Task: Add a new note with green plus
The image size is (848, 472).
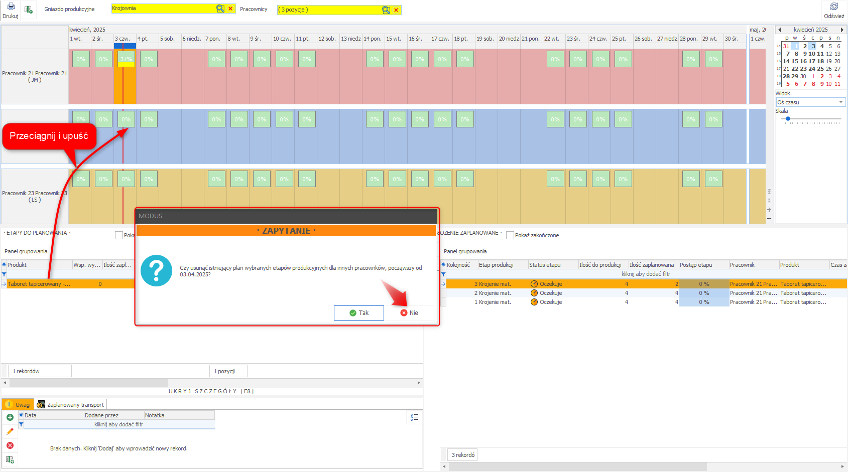Action: [10, 417]
